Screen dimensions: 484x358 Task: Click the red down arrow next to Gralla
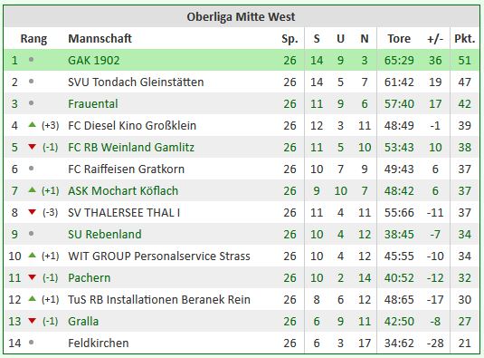click(32, 321)
